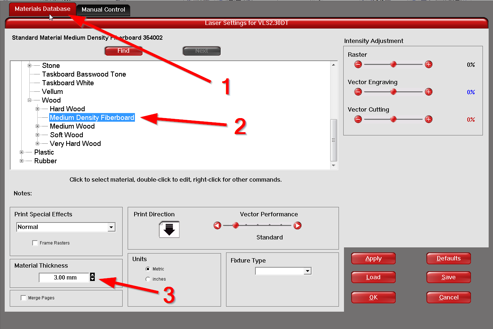Image resolution: width=493 pixels, height=329 pixels.
Task: Select inches as the unit
Action: pyautogui.click(x=148, y=279)
